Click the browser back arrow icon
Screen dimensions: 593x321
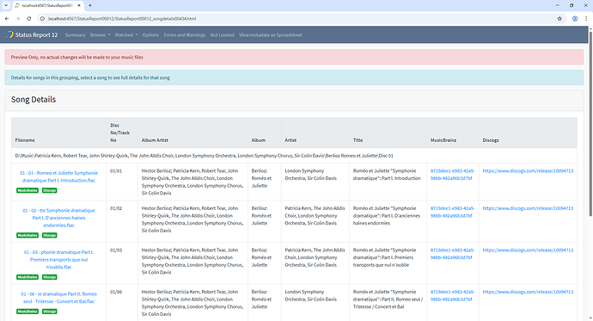[7, 19]
